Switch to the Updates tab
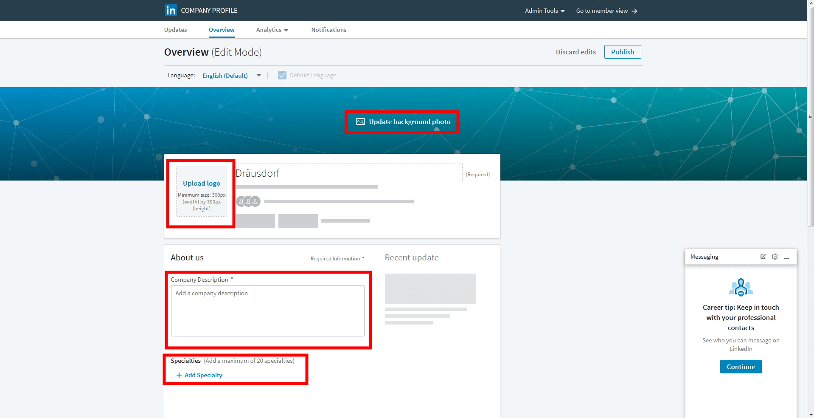This screenshot has width=814, height=418. coord(175,30)
